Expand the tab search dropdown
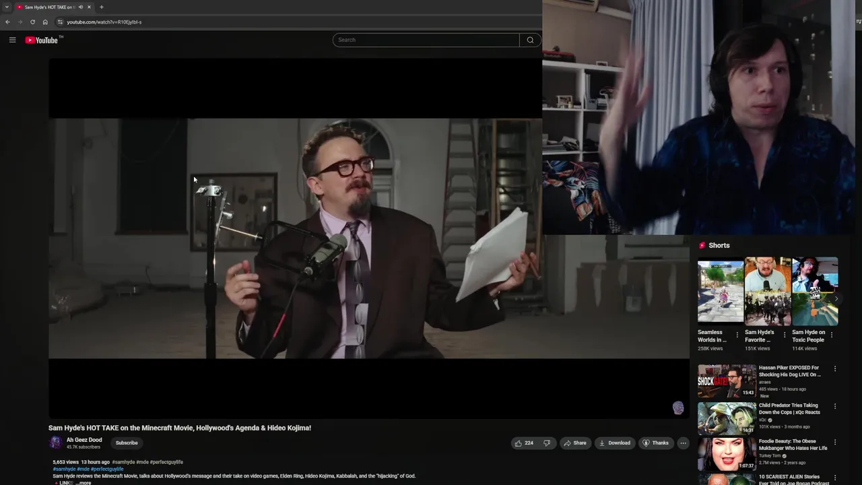The width and height of the screenshot is (862, 485). coord(7,7)
